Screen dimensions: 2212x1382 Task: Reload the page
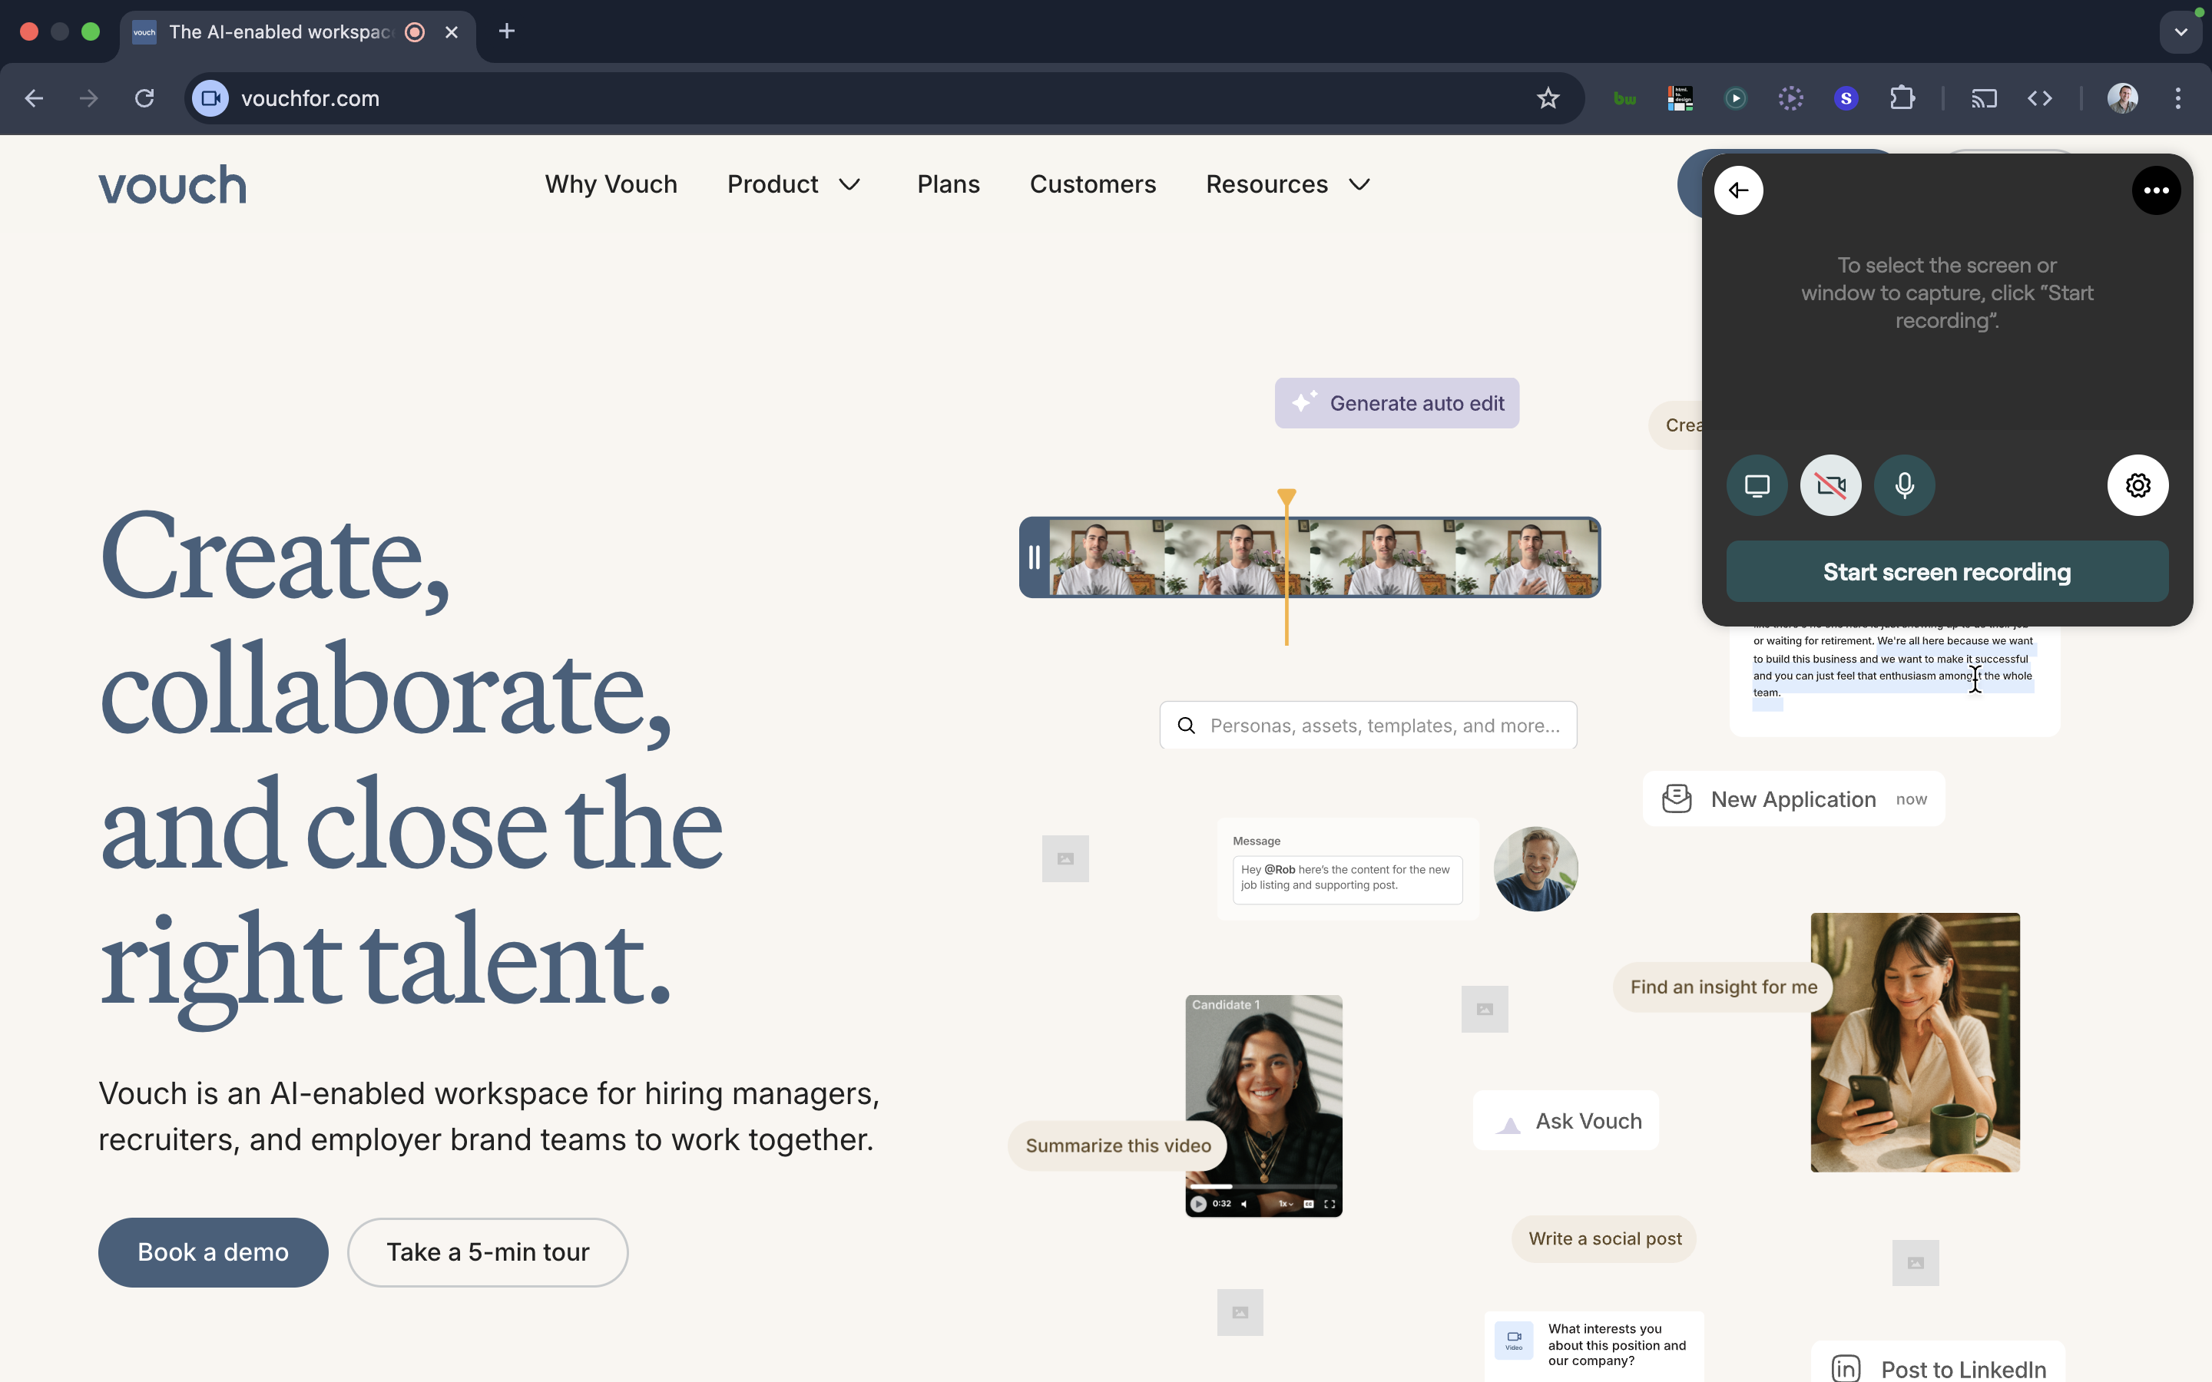point(144,98)
